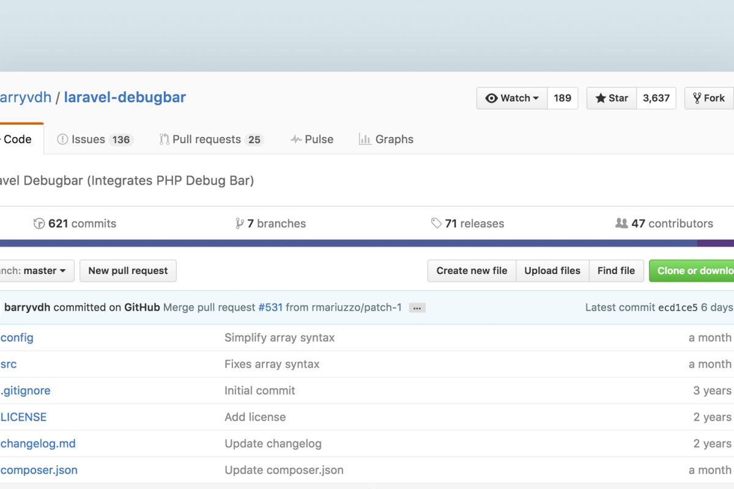Open the Clone or download dropdown
Screen dimensions: 734x489
pyautogui.click(x=692, y=271)
